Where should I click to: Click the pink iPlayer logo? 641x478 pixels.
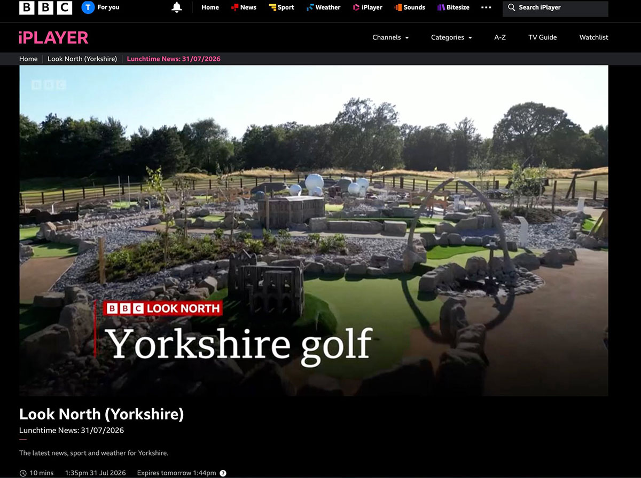click(x=53, y=37)
